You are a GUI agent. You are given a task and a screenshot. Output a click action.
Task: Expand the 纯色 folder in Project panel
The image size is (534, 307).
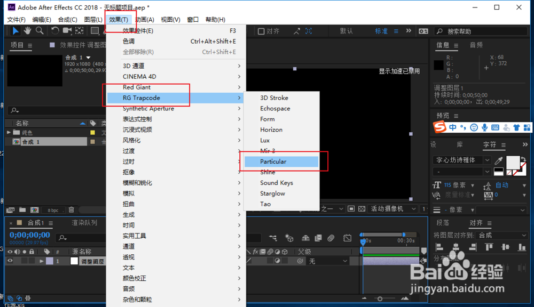(x=9, y=132)
